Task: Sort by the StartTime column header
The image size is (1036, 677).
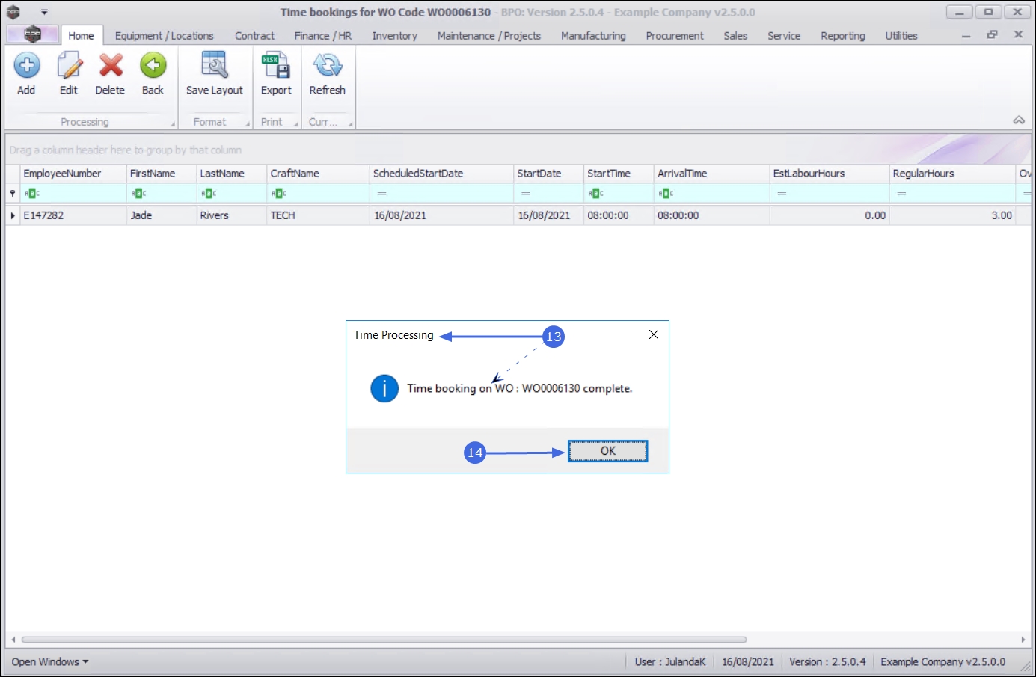Action: click(619, 174)
